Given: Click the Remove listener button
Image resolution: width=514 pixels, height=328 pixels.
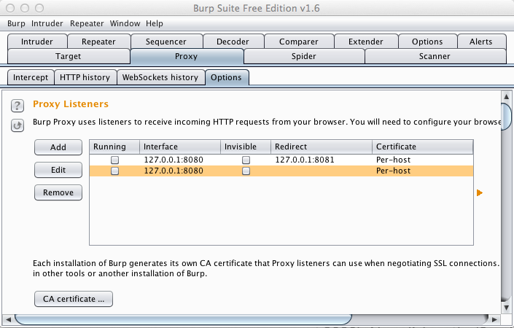Looking at the screenshot, I should click(58, 192).
